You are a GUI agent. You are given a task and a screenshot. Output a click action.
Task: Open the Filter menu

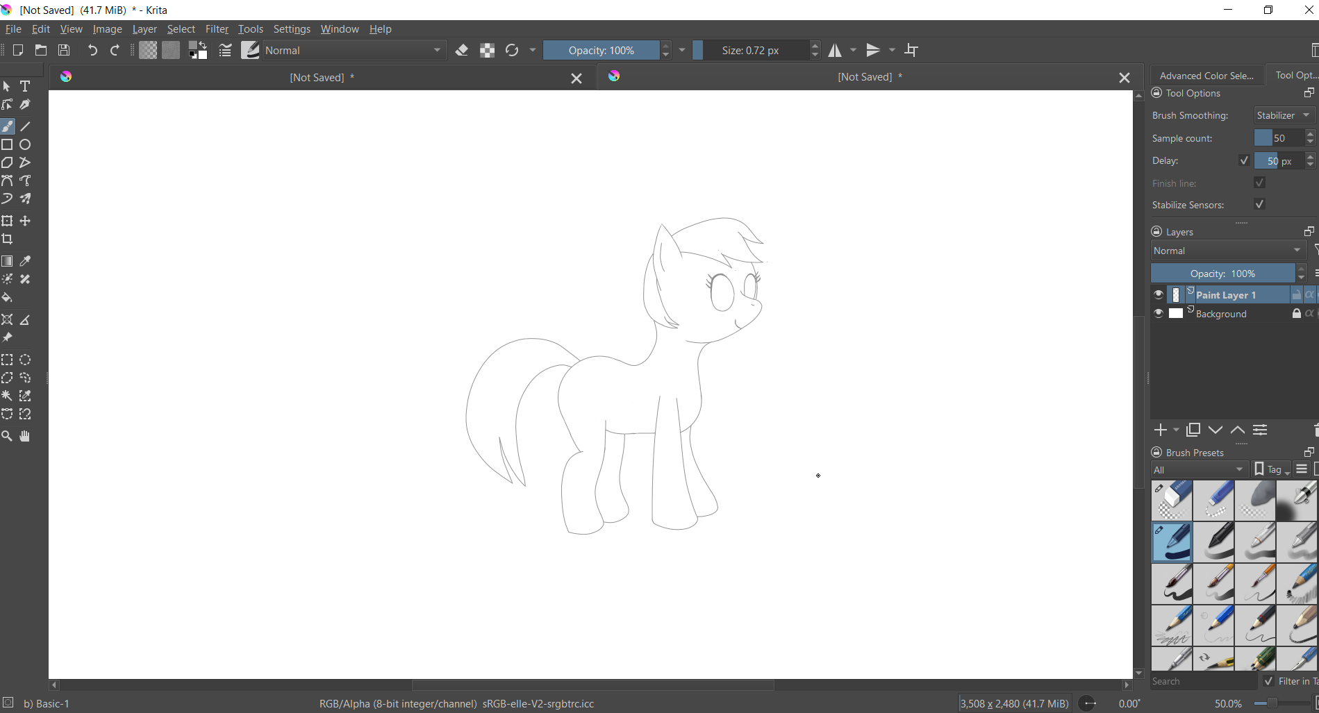coord(217,29)
